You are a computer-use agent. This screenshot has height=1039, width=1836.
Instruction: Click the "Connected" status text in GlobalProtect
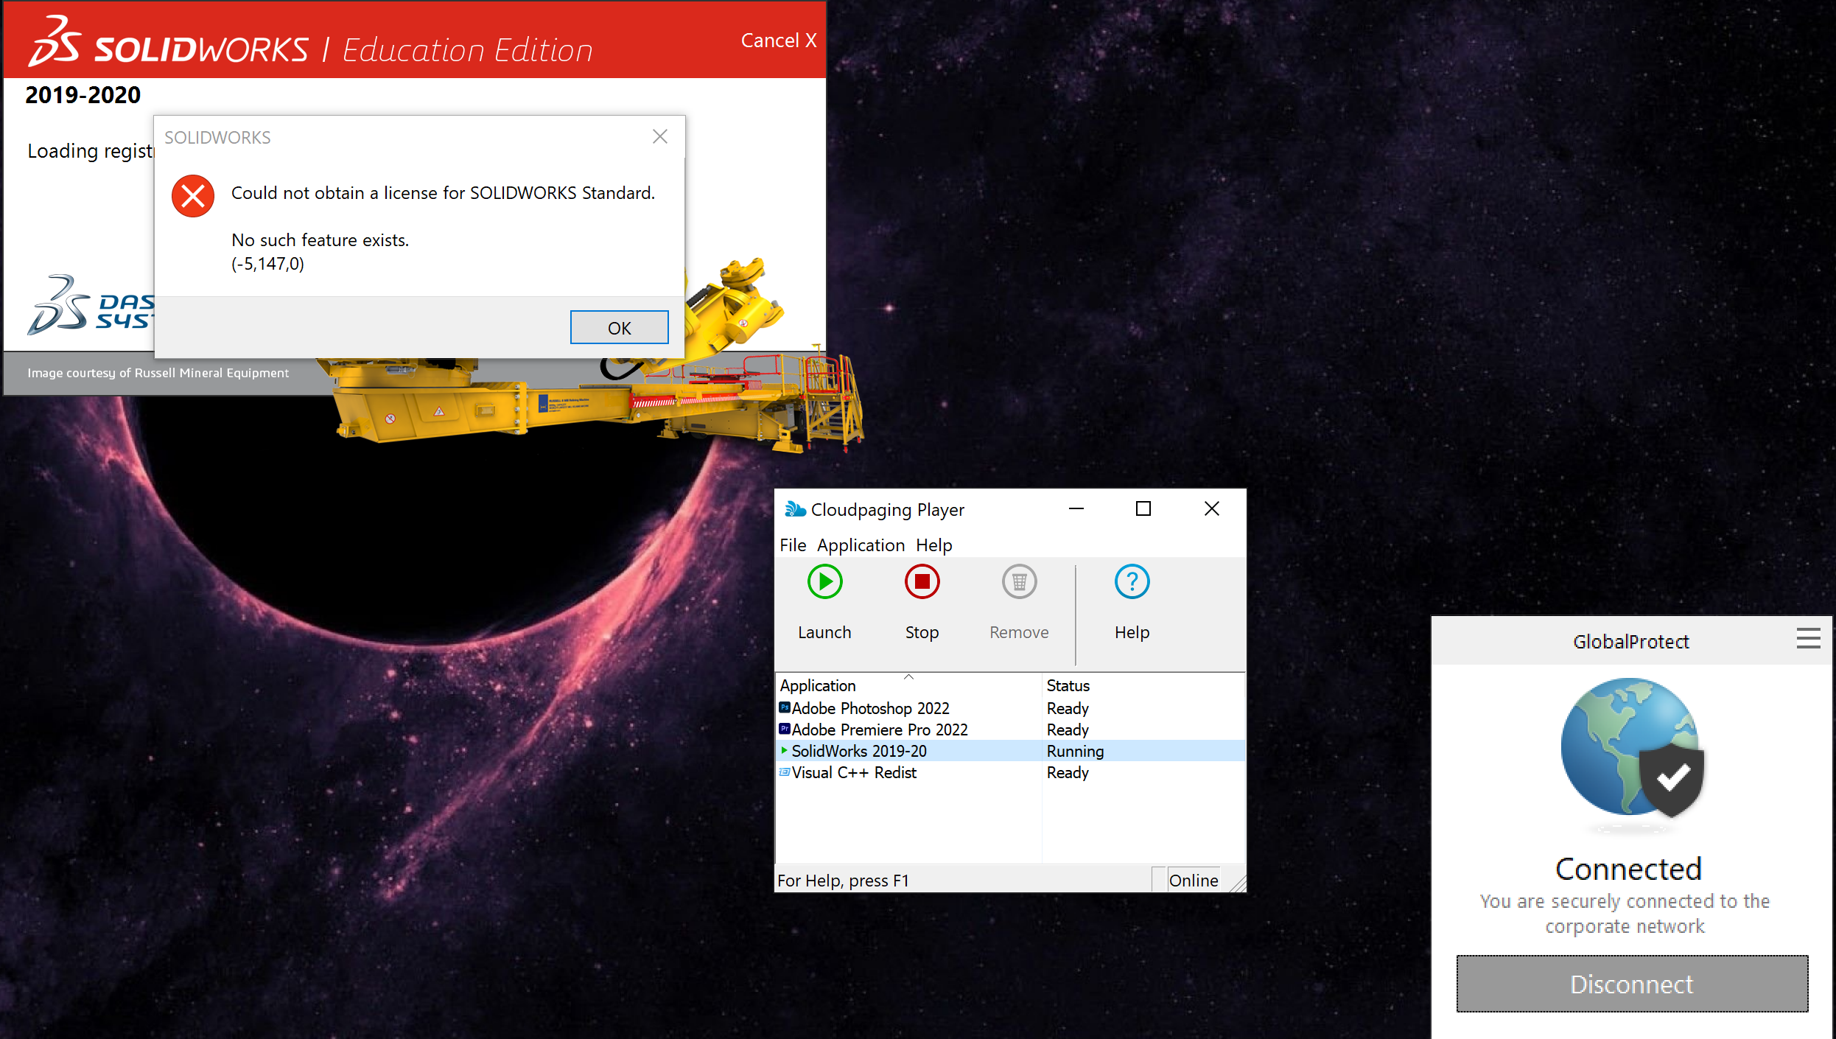click(x=1628, y=870)
